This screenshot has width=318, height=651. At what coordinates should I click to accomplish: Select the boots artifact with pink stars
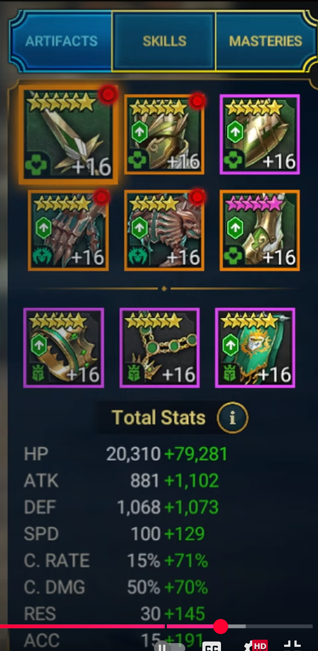click(x=260, y=230)
